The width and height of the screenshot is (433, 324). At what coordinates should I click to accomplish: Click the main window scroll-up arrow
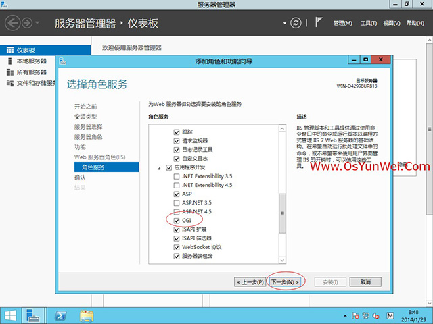(430, 40)
